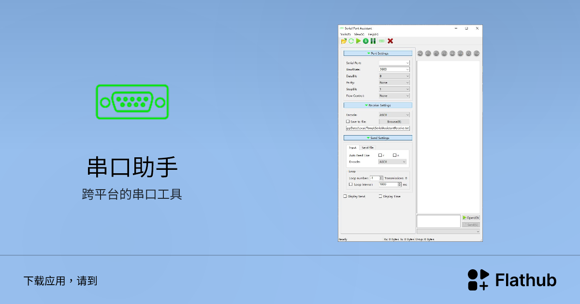This screenshot has width=580, height=304.
Task: Click the open folder toolbar icon
Action: click(x=344, y=41)
